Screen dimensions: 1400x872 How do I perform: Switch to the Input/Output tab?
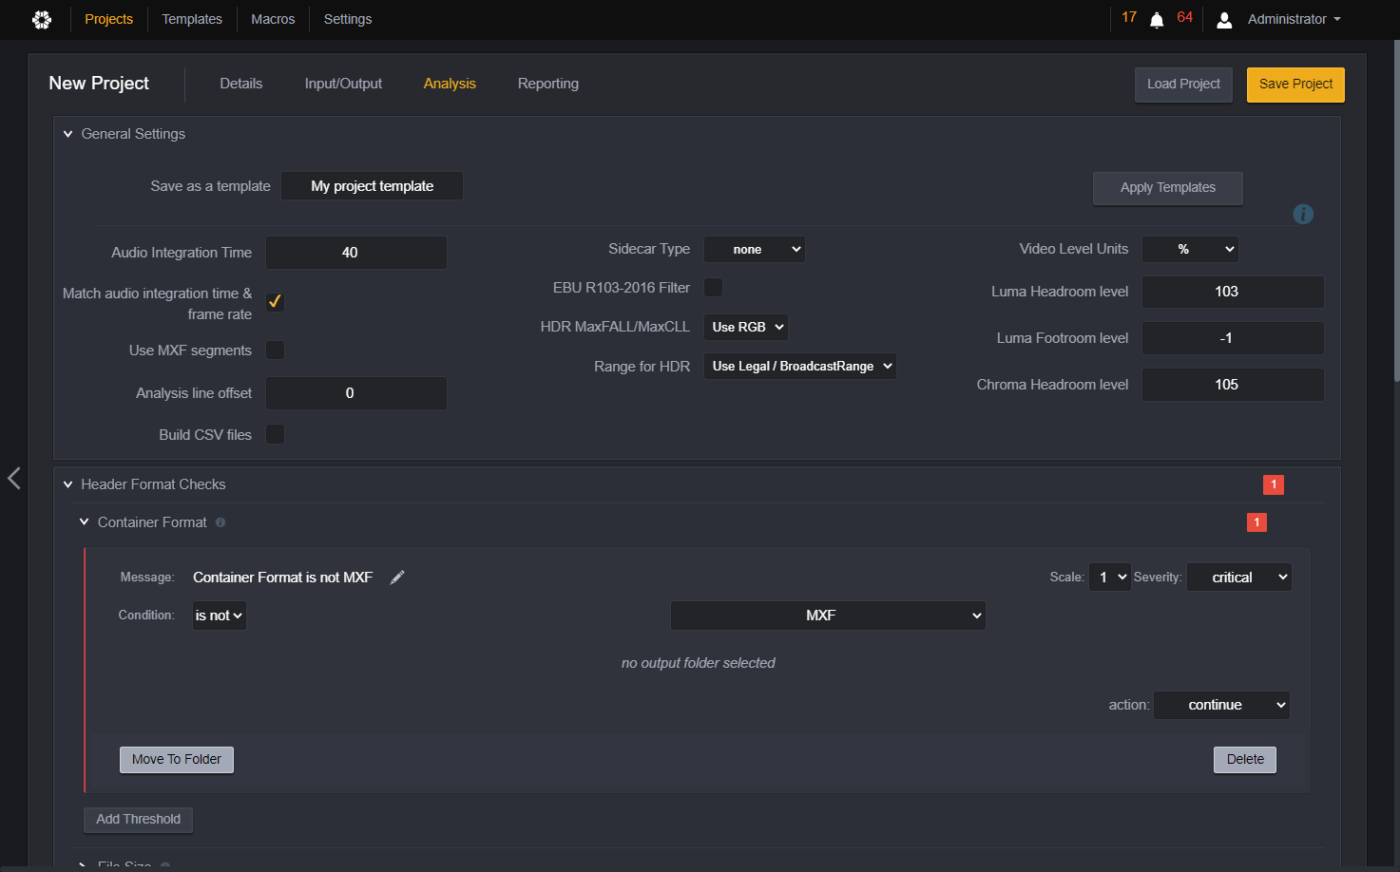coord(343,84)
